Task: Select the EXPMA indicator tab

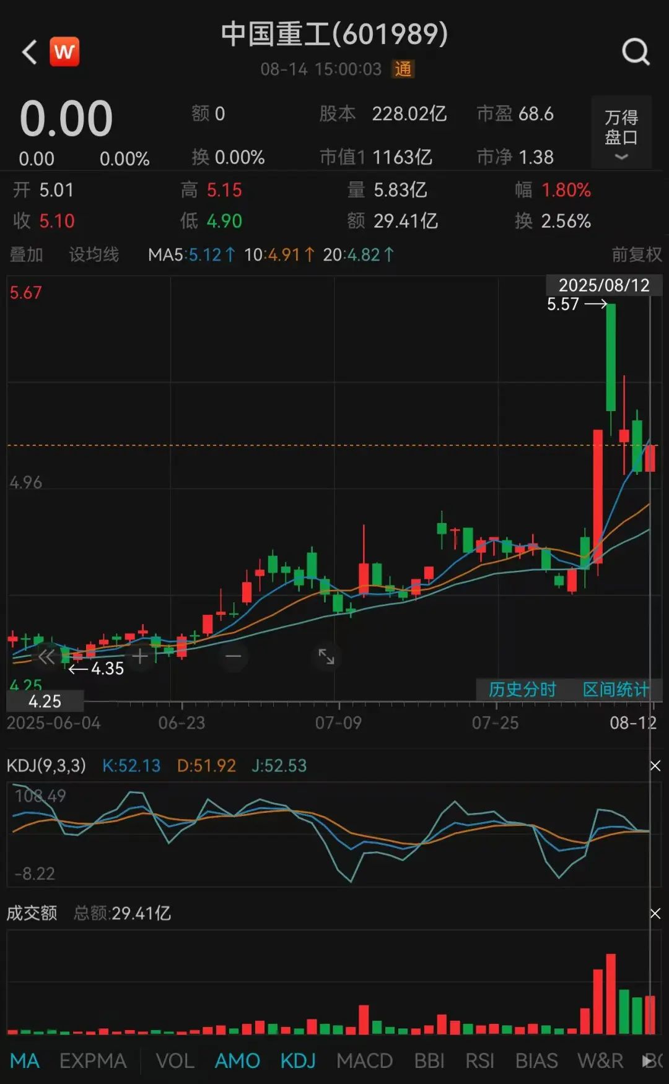Action: pos(93,1061)
